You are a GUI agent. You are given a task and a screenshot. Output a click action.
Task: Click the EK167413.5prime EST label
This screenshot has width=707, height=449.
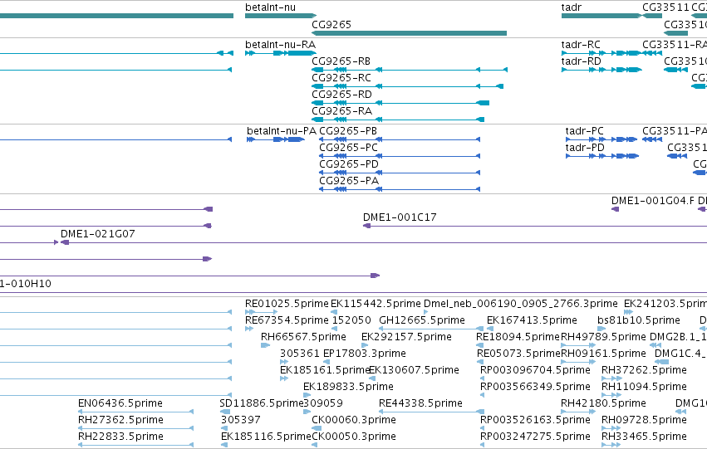532,320
